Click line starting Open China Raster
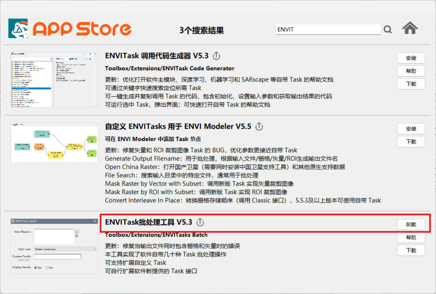The width and height of the screenshot is (436, 294). point(225,167)
